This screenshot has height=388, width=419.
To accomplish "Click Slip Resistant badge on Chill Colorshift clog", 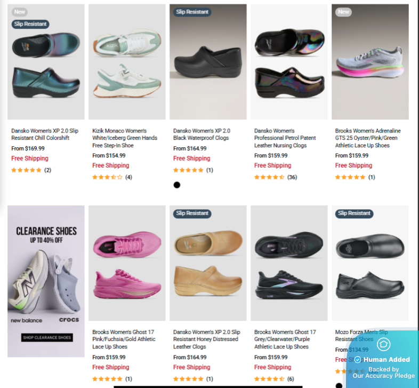I will (x=30, y=24).
